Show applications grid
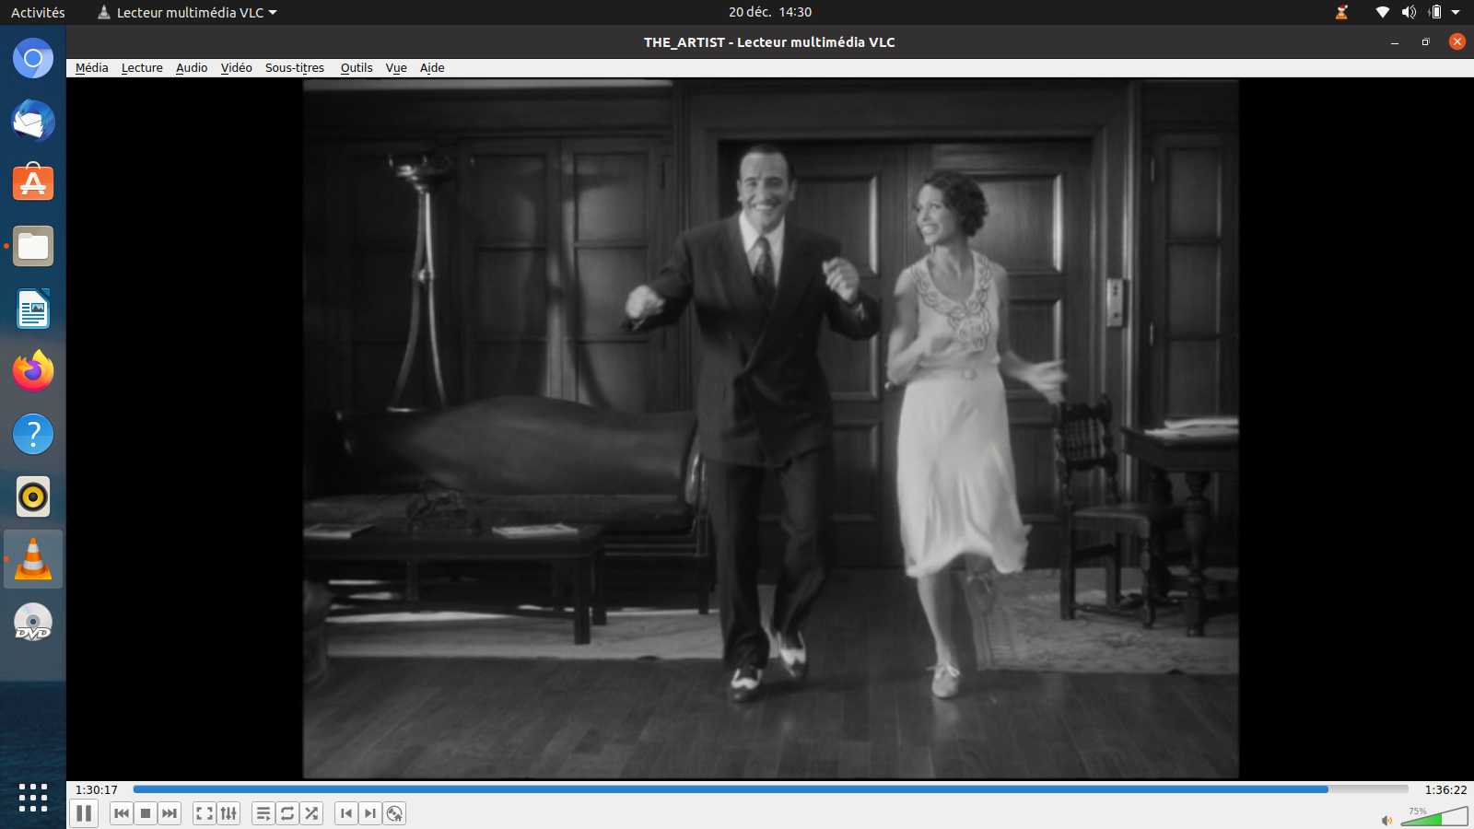This screenshot has width=1474, height=829. coord(33,798)
